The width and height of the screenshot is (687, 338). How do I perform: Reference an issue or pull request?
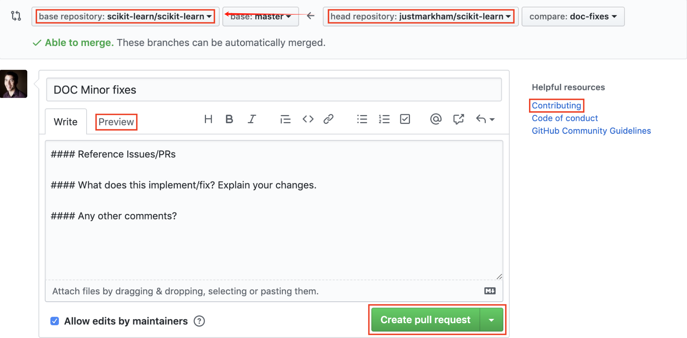(x=458, y=119)
